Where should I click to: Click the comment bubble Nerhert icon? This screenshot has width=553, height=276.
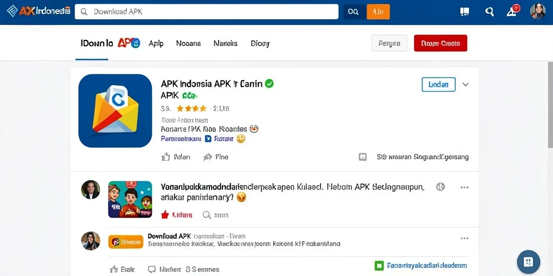(152, 270)
